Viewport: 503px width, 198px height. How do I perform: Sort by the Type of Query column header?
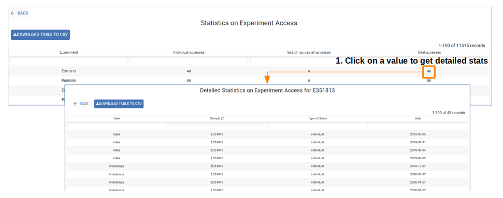[x=317, y=118]
